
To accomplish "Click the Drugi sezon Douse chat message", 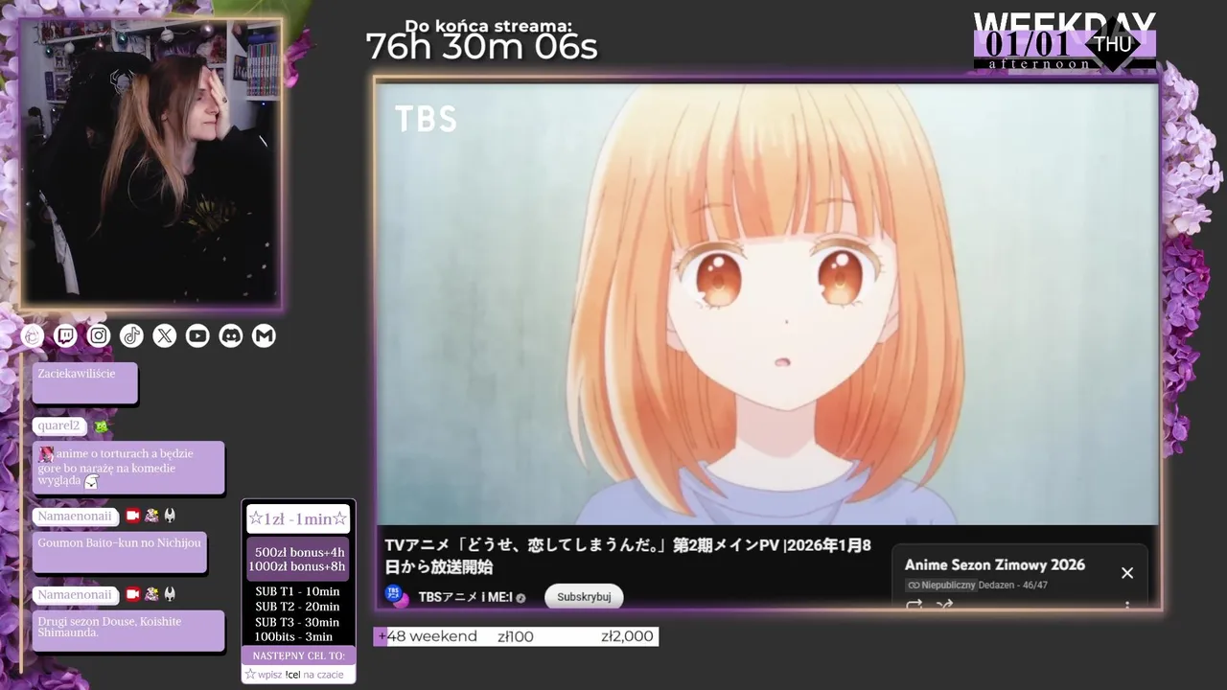I will tap(128, 631).
